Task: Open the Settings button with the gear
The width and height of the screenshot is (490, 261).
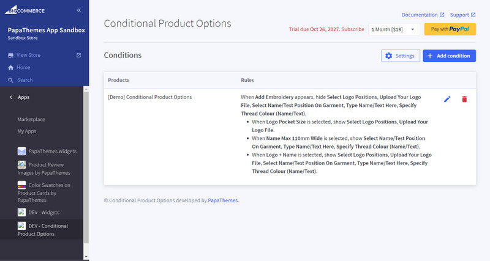Action: 401,56
